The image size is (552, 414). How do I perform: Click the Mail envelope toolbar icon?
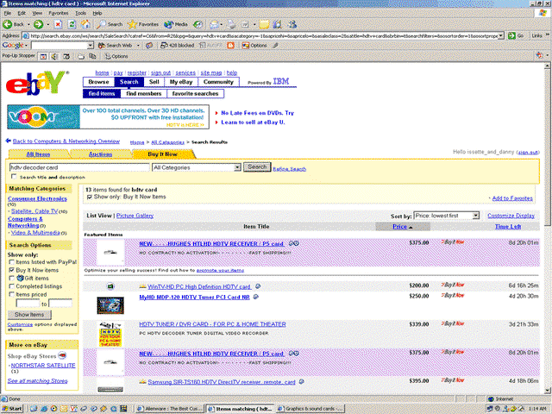[214, 24]
